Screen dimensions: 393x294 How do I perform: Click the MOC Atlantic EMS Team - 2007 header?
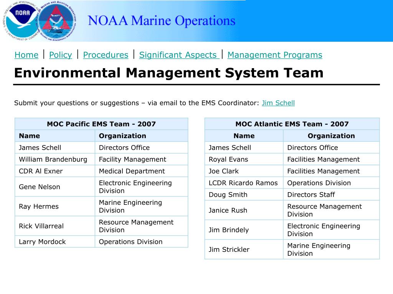[x=292, y=124]
